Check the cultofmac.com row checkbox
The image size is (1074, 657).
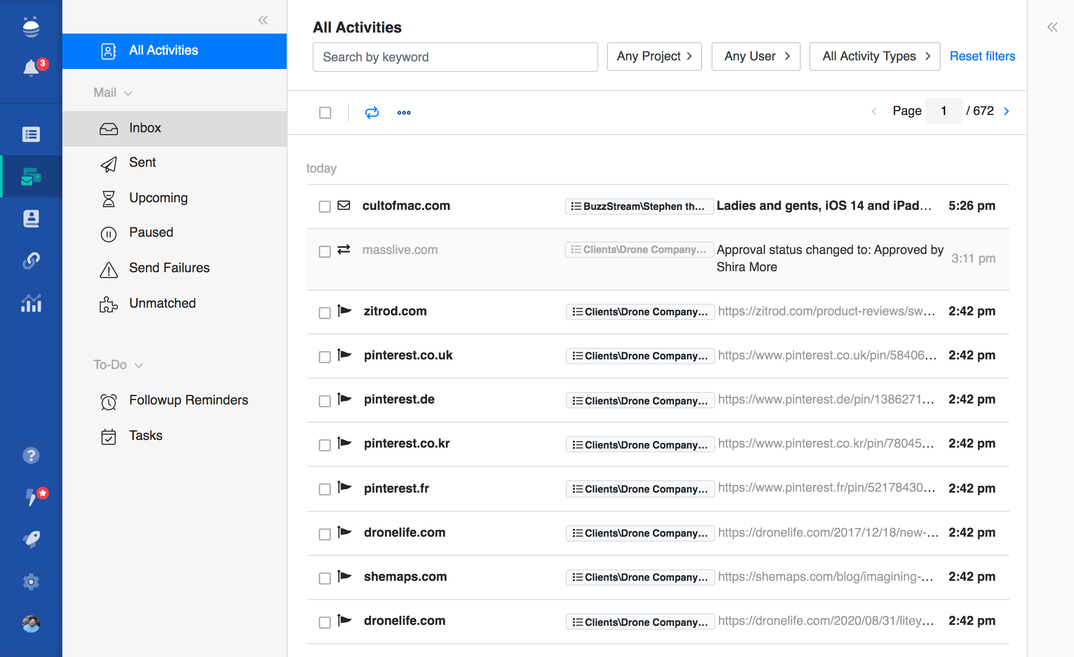pyautogui.click(x=325, y=207)
